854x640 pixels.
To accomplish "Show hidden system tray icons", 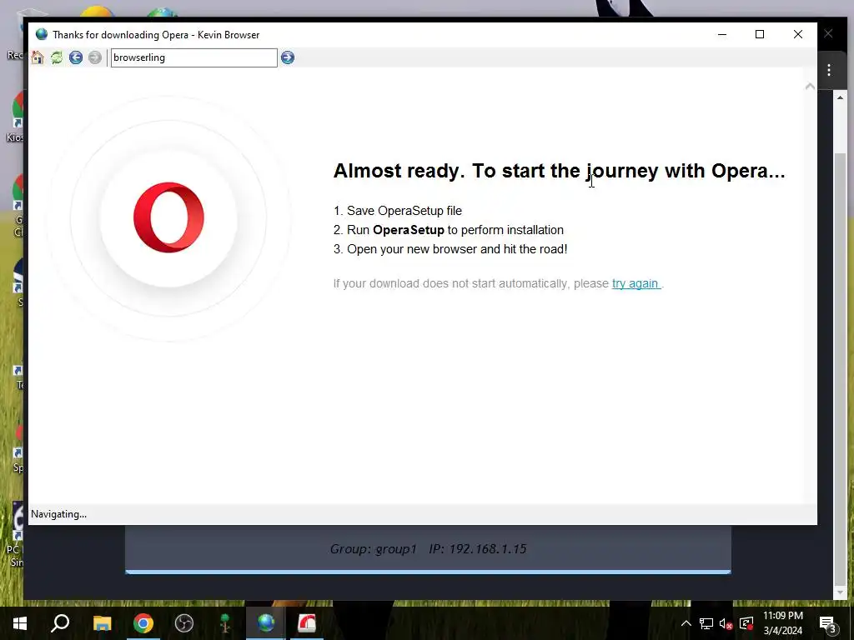I will 686,623.
